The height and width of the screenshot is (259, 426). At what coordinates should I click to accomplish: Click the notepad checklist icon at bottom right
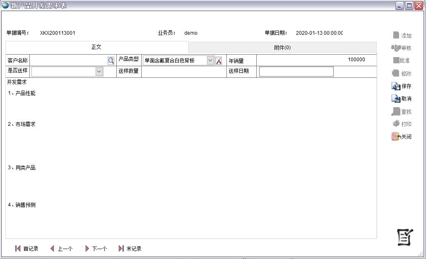[405, 237]
